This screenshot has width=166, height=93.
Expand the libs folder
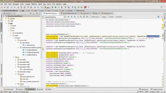coord(9,28)
